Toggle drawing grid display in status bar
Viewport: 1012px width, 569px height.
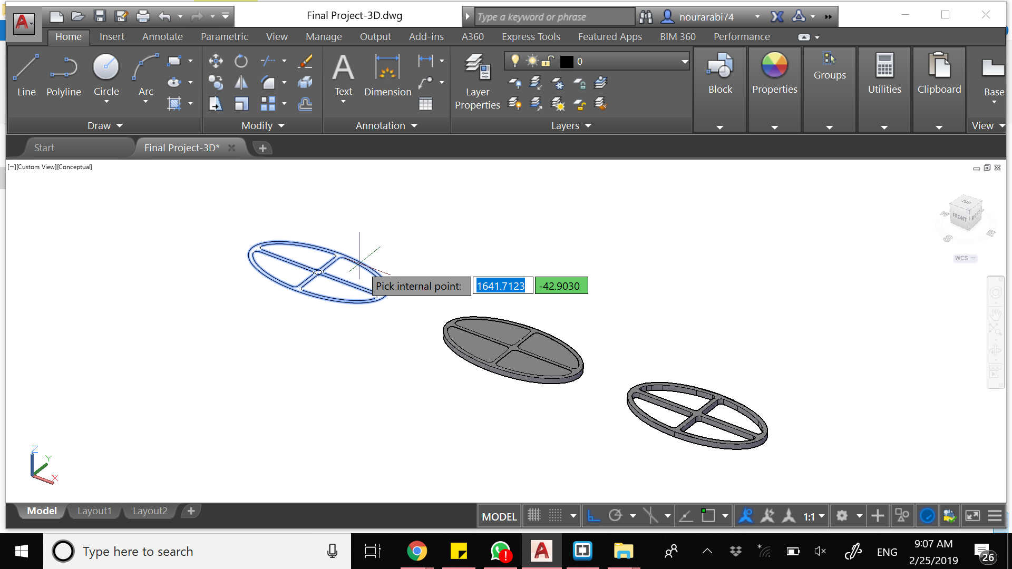tap(534, 516)
